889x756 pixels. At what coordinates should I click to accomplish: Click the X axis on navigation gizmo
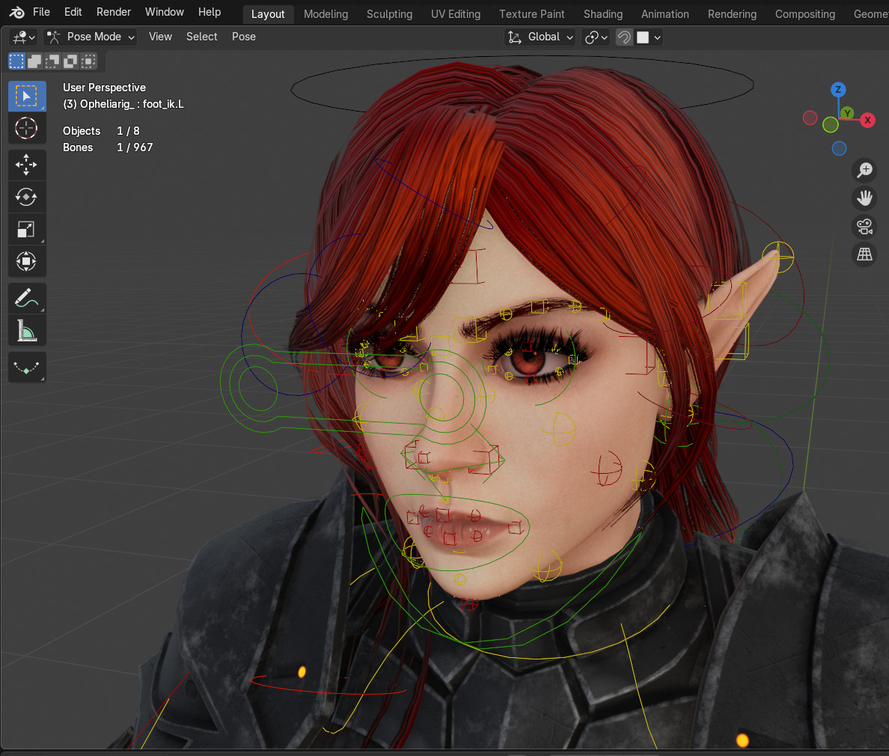(x=867, y=121)
